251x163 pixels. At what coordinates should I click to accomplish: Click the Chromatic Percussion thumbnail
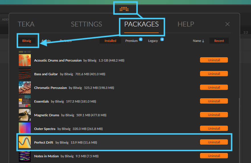click(25, 87)
